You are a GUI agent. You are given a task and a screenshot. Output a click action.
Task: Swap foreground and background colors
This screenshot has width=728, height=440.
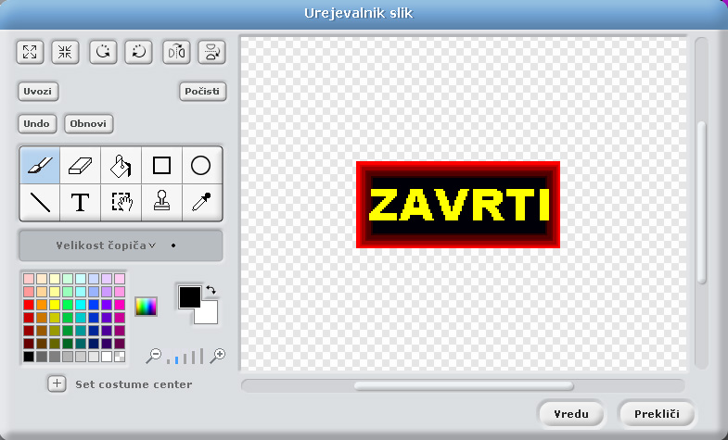(211, 290)
